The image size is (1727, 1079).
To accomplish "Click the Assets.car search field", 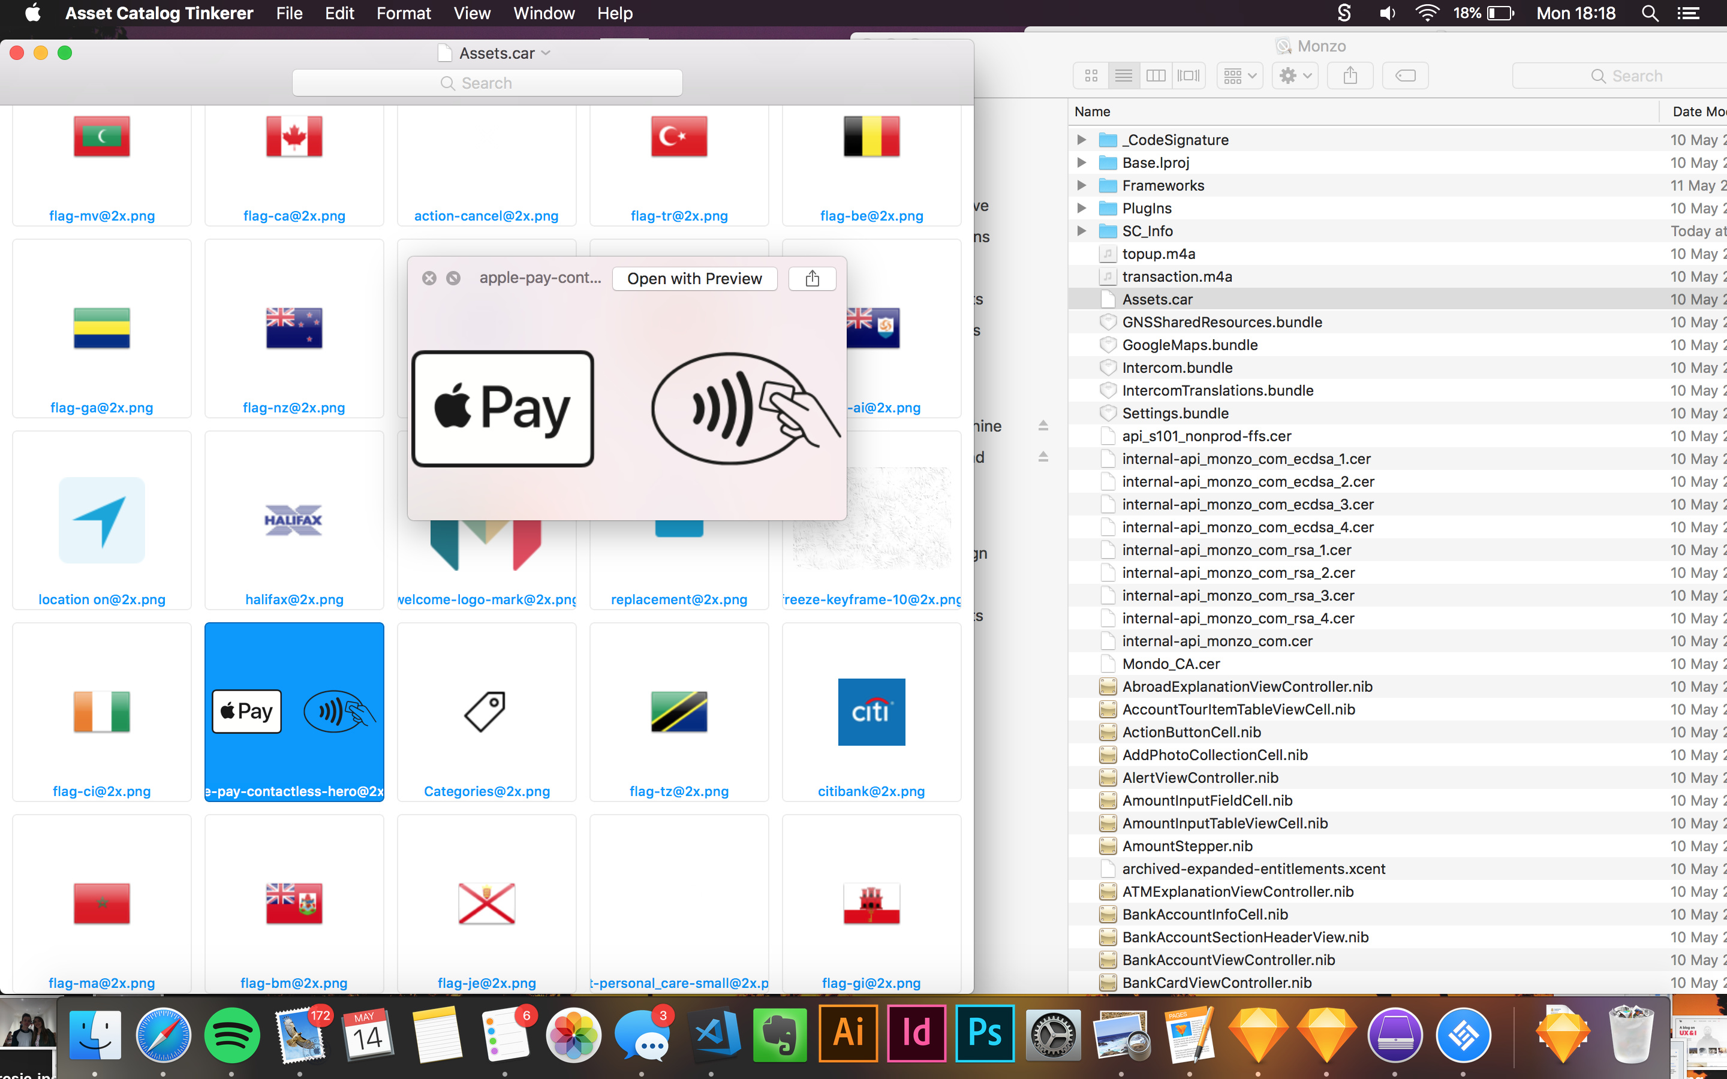I will [487, 83].
